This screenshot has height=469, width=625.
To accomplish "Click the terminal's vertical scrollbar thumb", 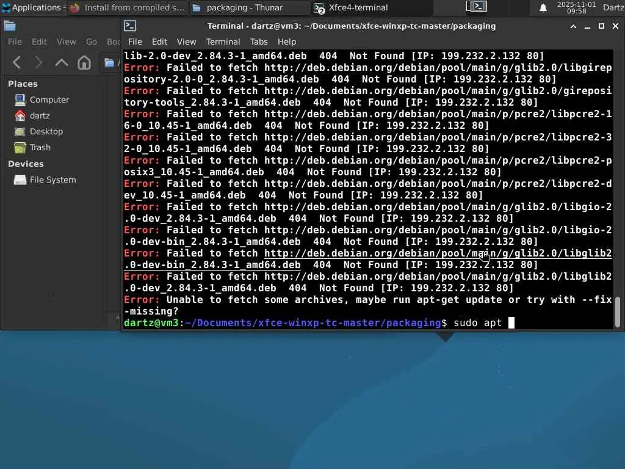I will tap(618, 311).
